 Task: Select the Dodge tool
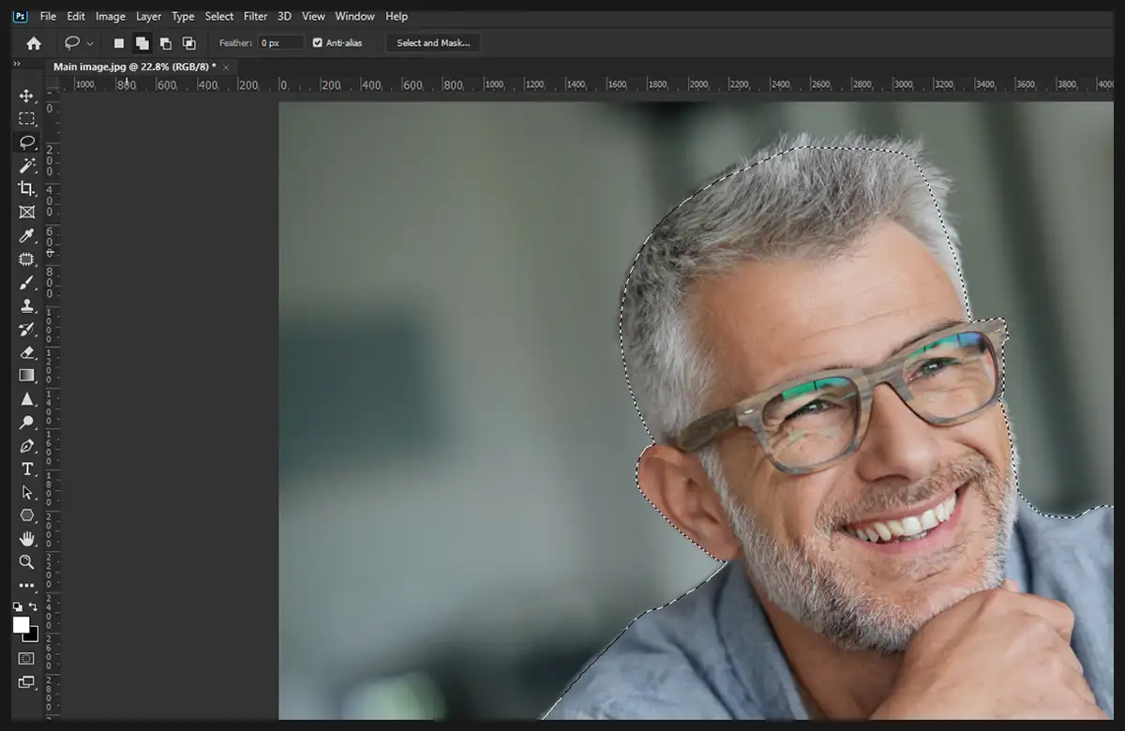click(26, 423)
